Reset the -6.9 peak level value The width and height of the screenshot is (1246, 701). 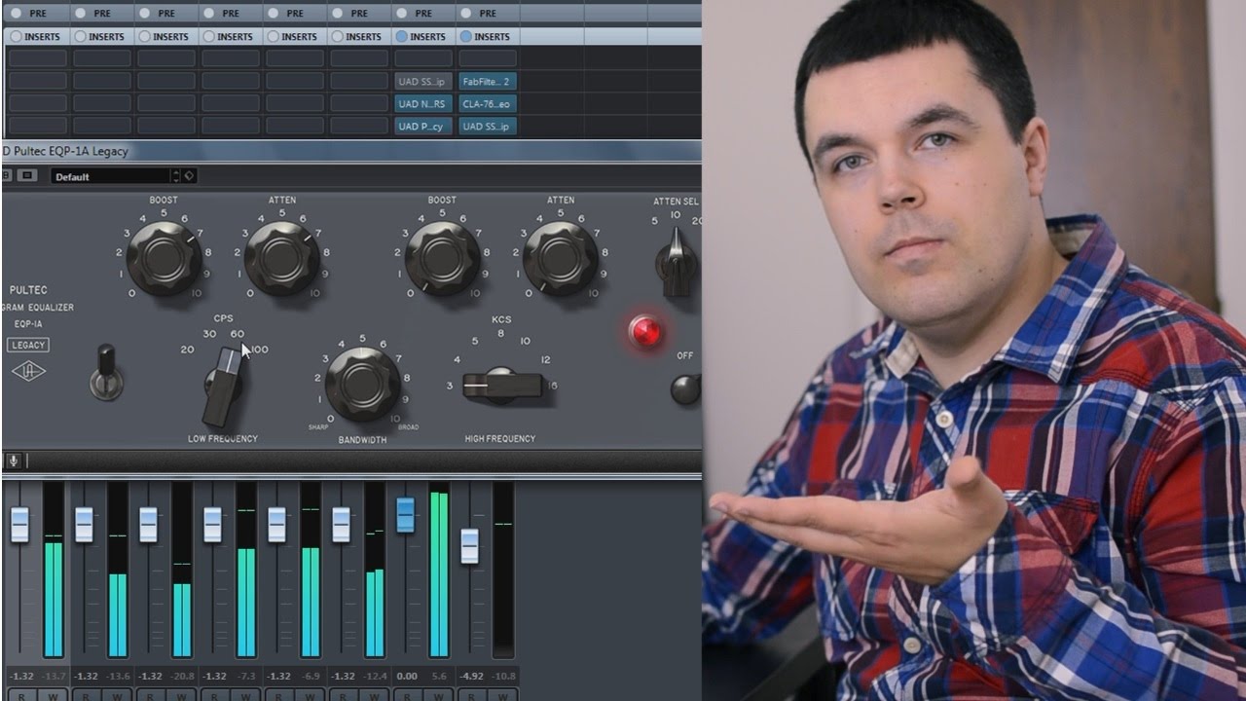click(310, 676)
